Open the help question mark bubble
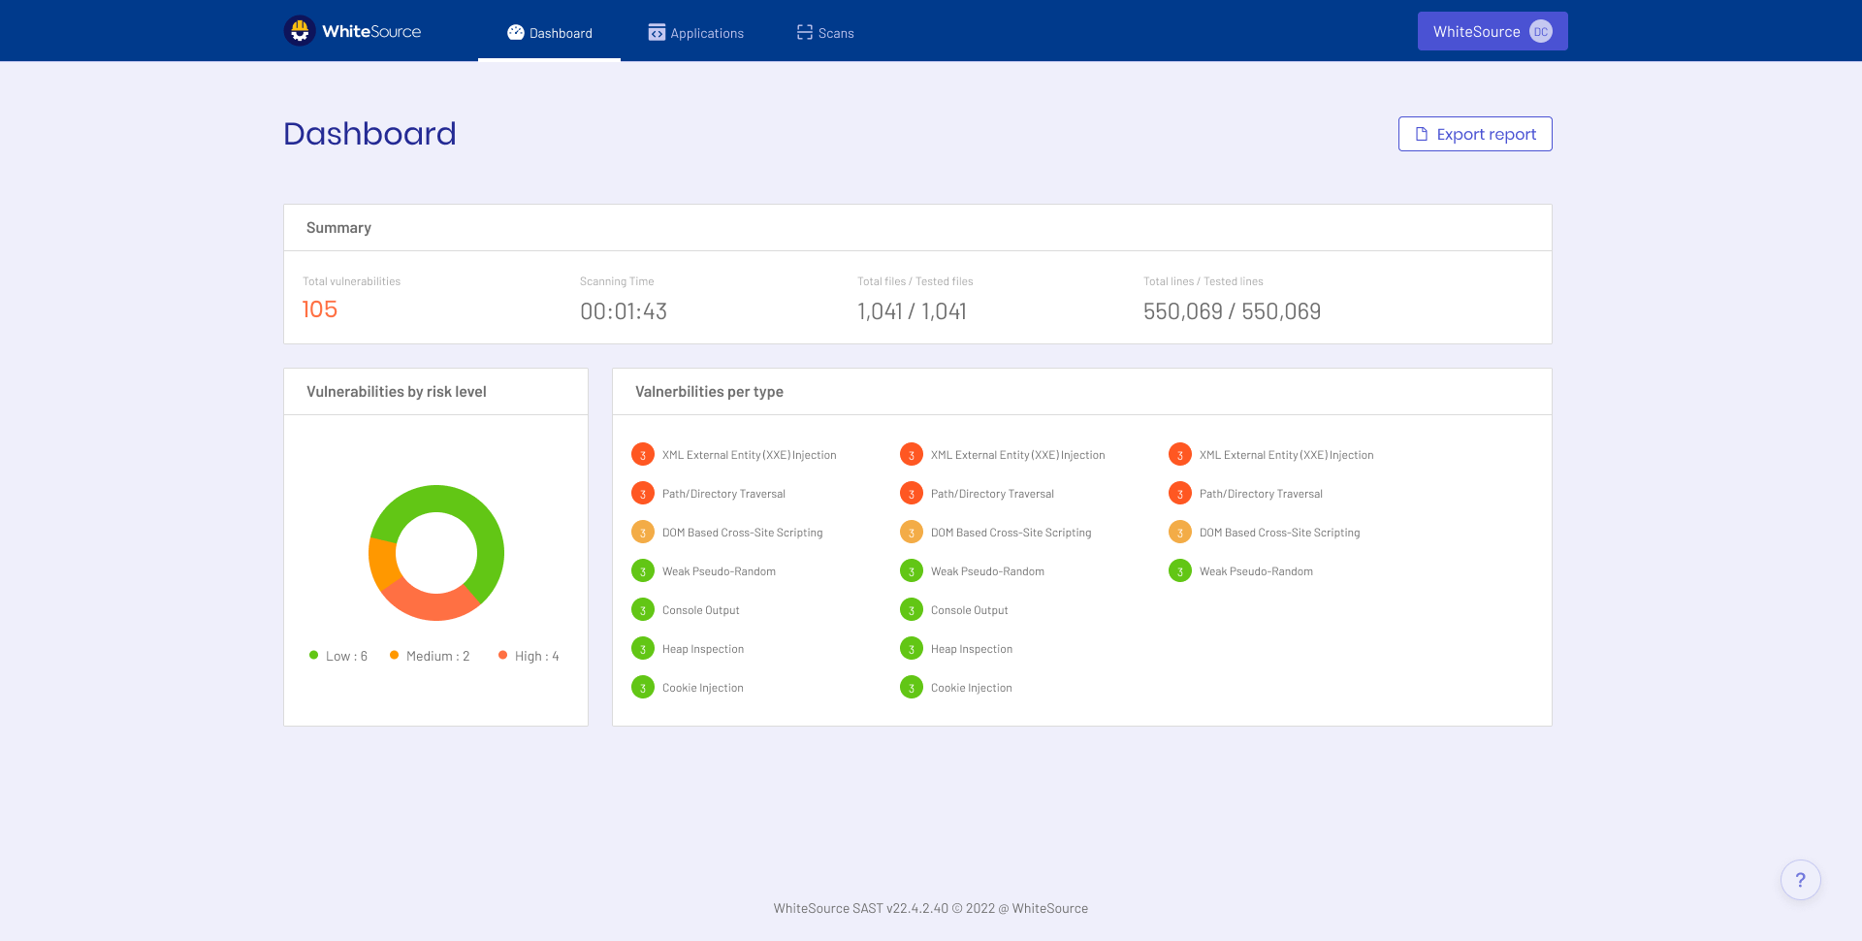Image resolution: width=1862 pixels, height=941 pixels. pos(1801,879)
